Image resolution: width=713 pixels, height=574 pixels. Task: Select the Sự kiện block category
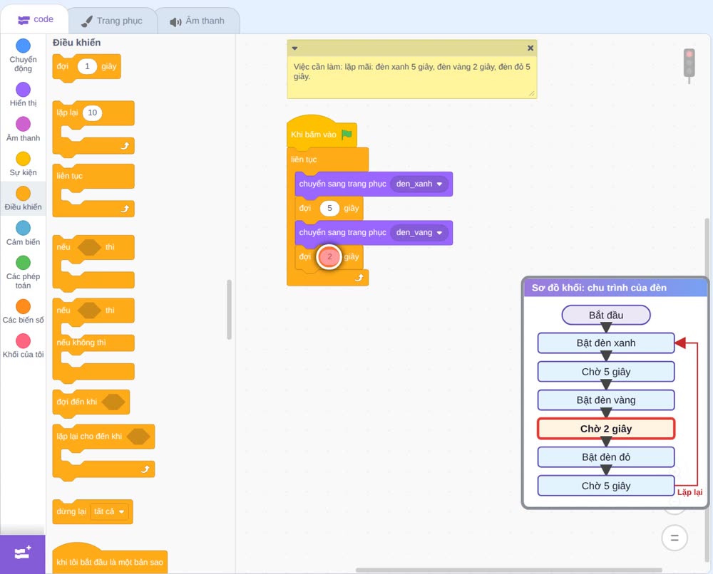(23, 164)
